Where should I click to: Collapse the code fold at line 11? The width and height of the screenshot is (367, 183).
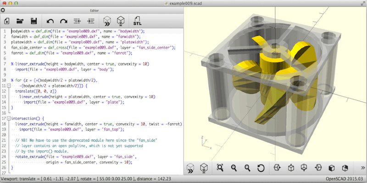coord(9,86)
